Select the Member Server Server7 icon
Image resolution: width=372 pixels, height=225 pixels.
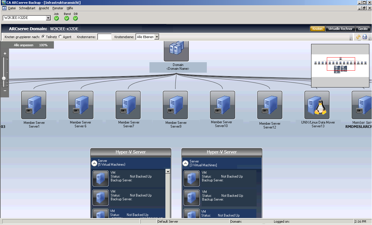pos(128,105)
